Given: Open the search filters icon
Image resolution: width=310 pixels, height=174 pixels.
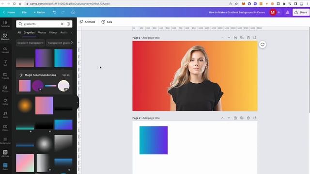Looking at the screenshot, I should (x=69, y=24).
